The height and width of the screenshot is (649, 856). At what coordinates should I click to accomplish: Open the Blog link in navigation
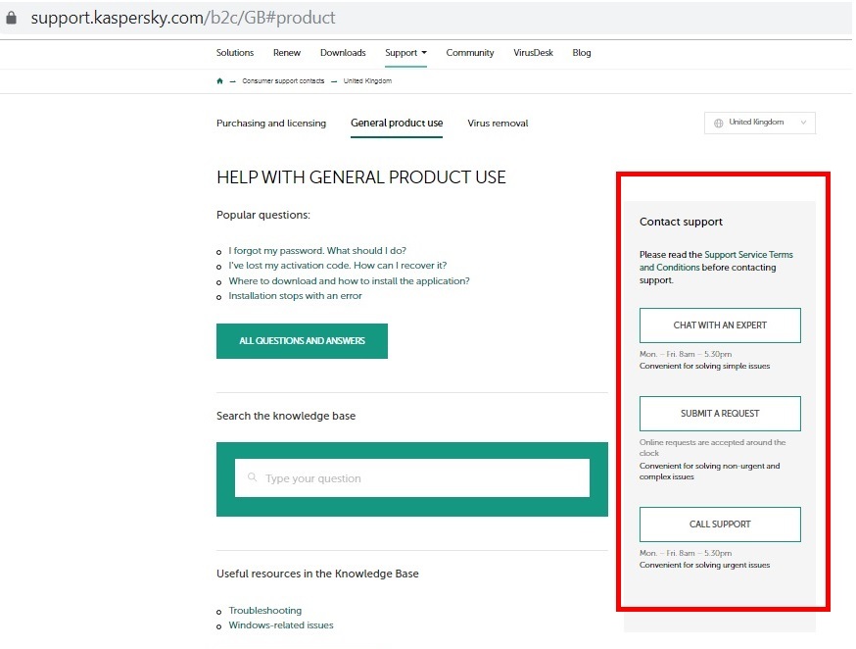(x=582, y=52)
